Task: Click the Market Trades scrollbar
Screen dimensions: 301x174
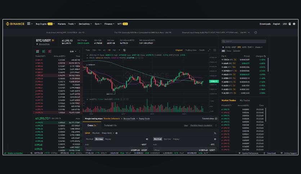Action: 266,115
